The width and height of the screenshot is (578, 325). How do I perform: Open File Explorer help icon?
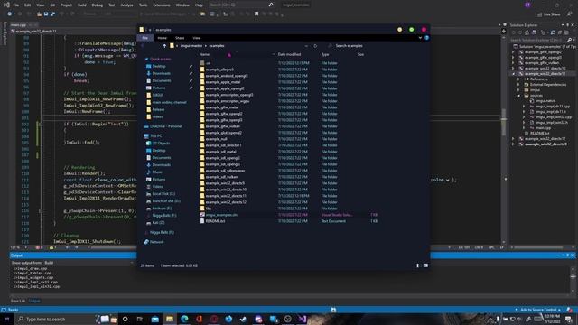[x=426, y=38]
